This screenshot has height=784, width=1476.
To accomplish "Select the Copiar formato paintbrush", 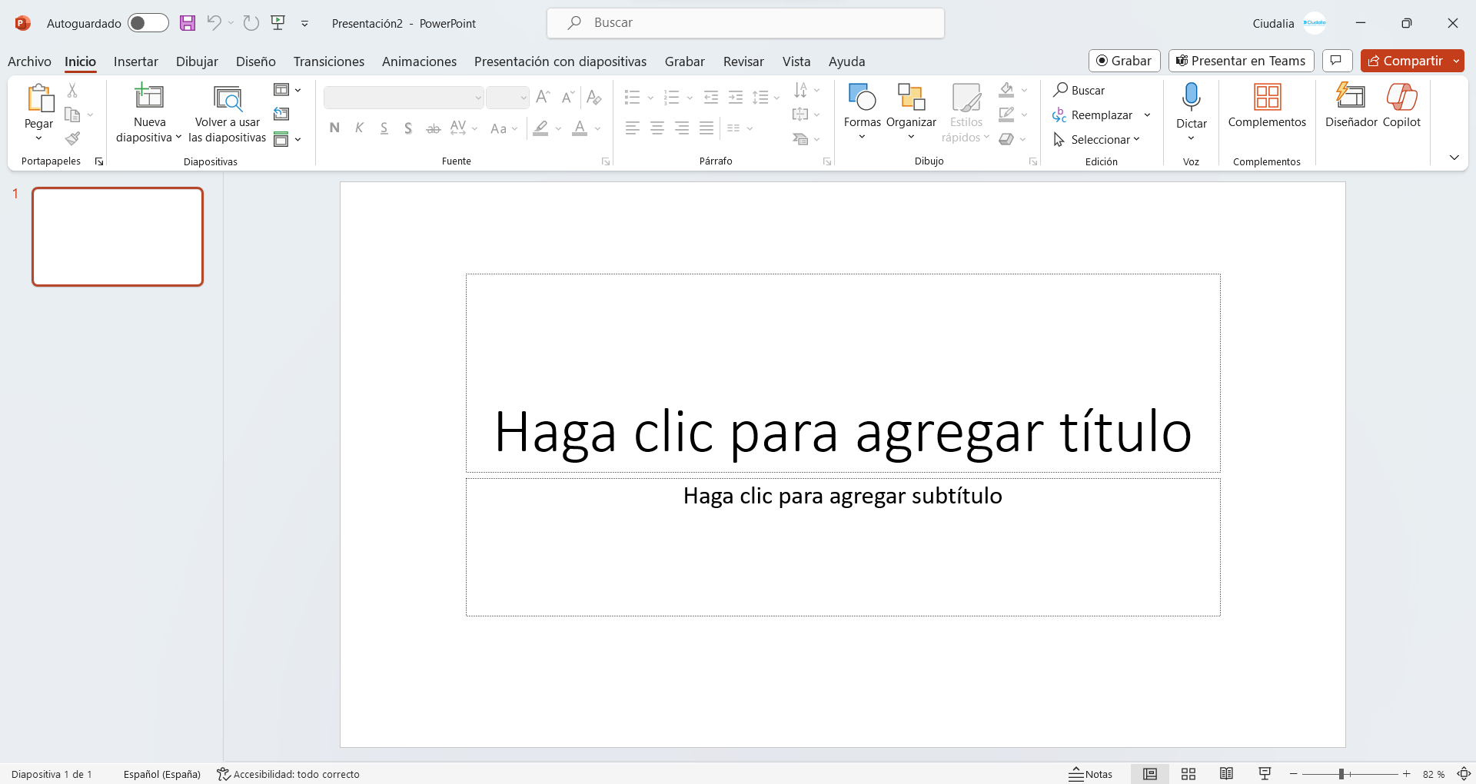I will coord(72,139).
